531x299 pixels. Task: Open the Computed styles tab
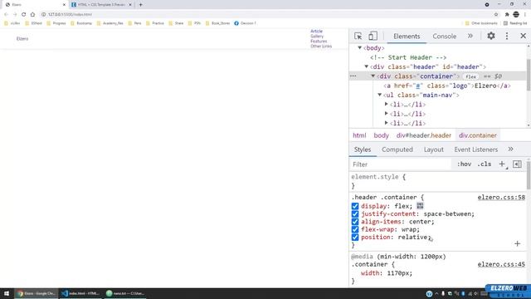click(397, 149)
